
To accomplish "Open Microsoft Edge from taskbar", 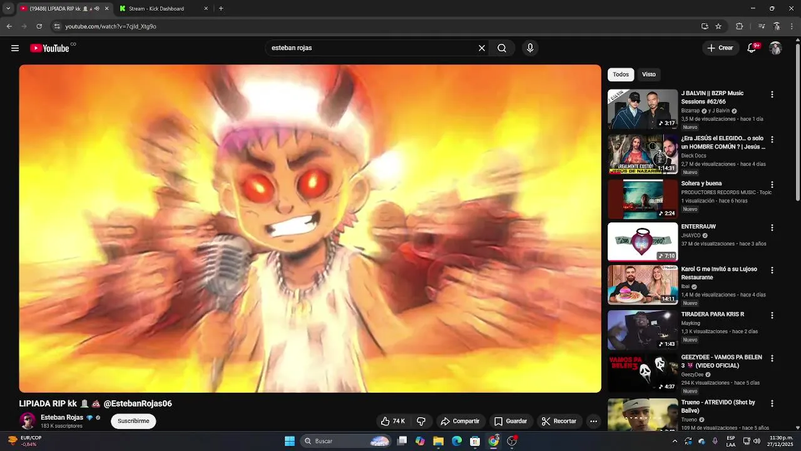I will coord(457,442).
